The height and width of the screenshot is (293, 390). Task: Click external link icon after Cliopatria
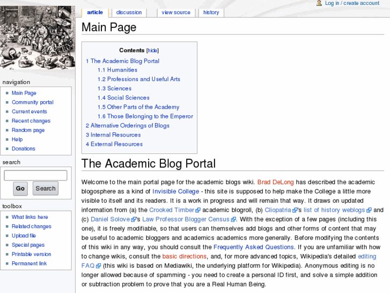tap(295, 210)
